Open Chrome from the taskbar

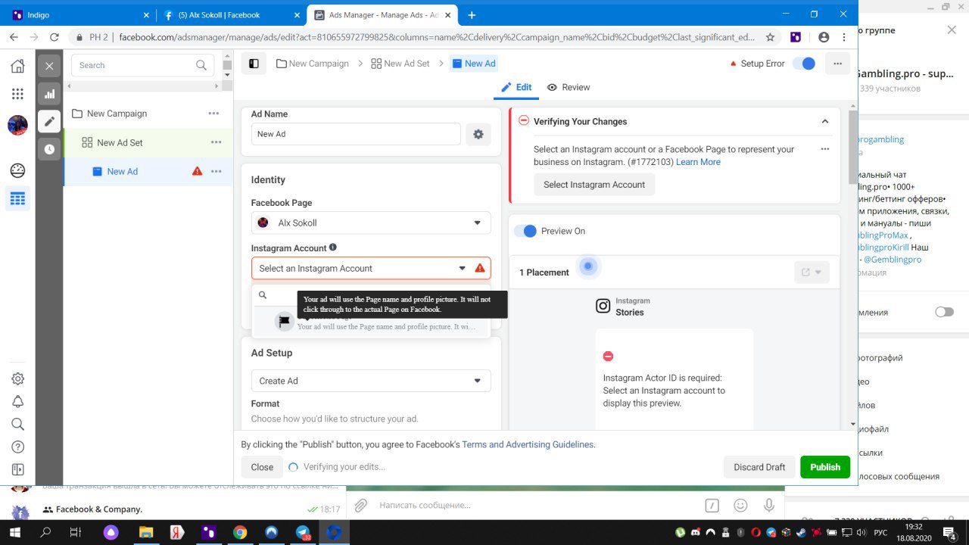[239, 532]
